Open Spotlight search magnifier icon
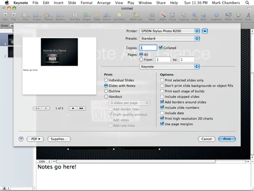 247,3
